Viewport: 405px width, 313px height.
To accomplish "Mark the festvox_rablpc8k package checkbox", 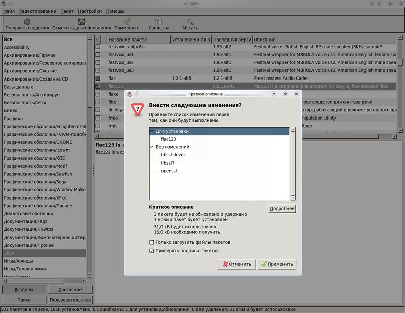I will 98,47.
